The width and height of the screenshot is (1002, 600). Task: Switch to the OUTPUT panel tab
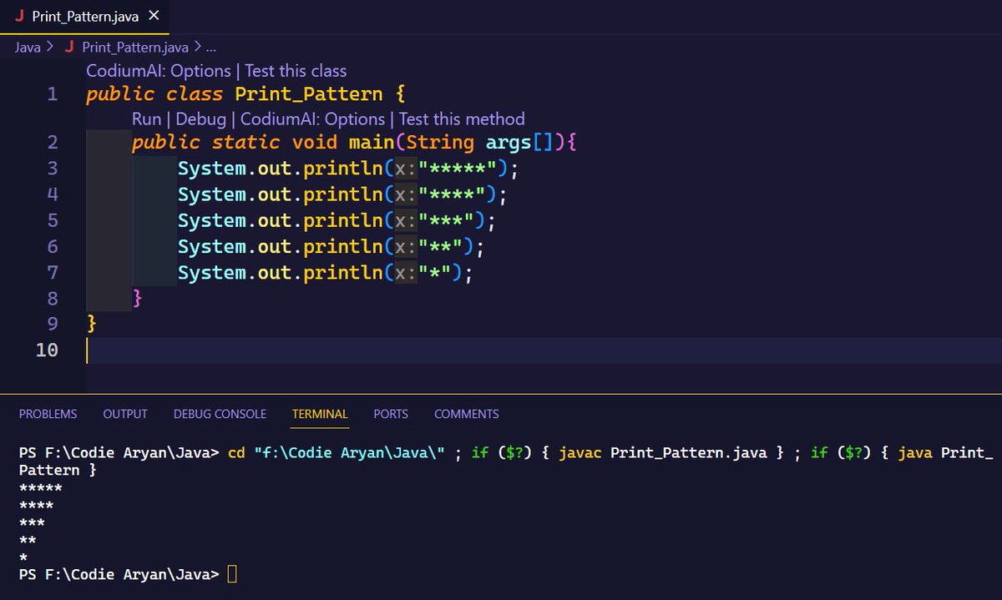tap(125, 414)
